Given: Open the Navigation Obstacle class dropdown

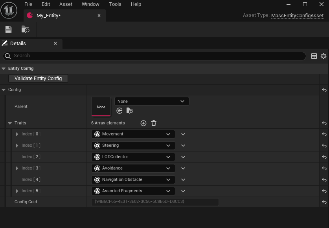Looking at the screenshot, I should [133, 180].
